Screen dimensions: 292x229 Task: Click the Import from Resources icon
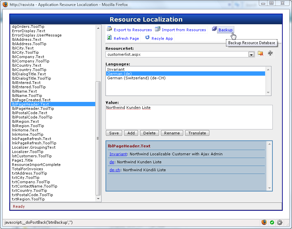[x=158, y=29]
